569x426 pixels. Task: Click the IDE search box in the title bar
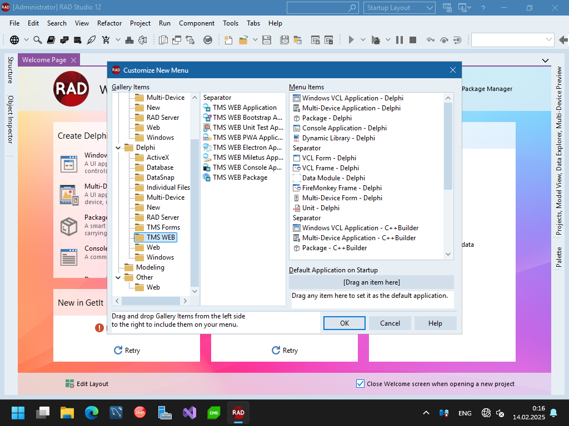pyautogui.click(x=323, y=8)
